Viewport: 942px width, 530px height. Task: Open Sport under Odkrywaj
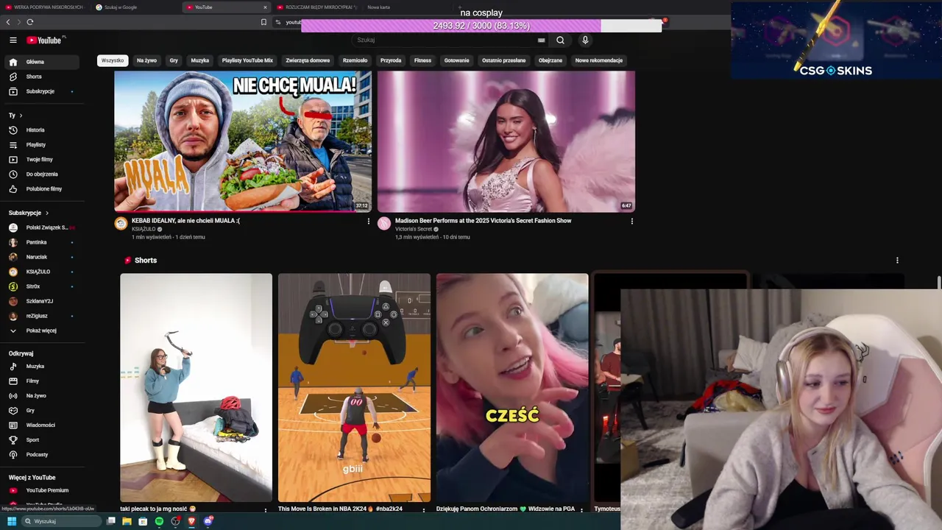(x=41, y=440)
